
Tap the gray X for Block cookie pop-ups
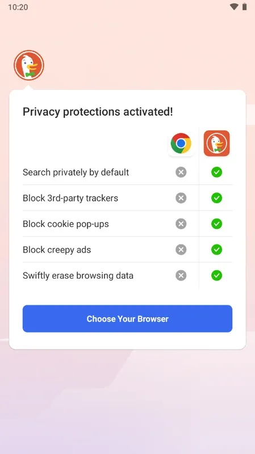(181, 224)
